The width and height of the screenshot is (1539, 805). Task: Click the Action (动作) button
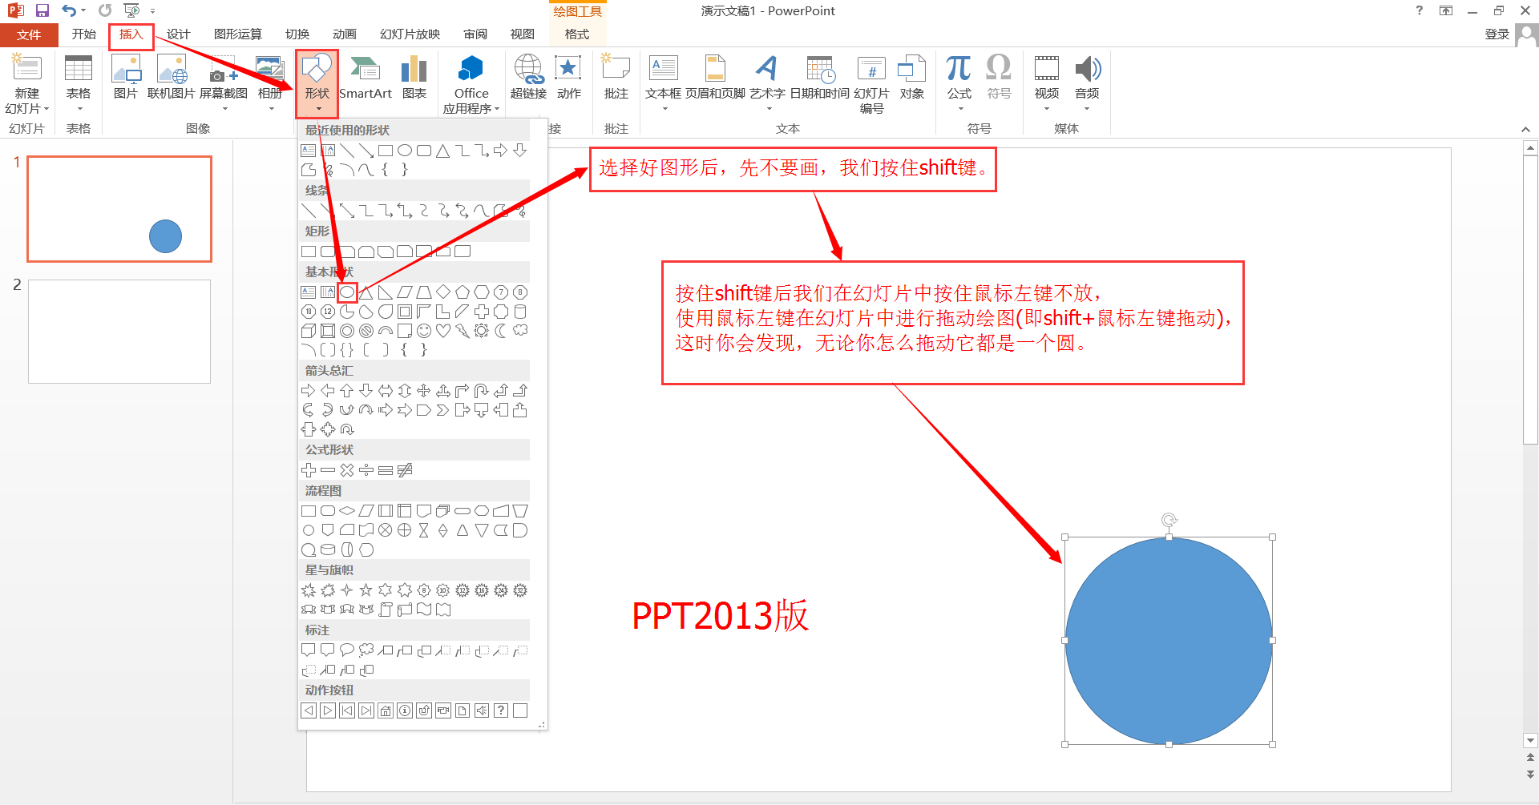click(x=568, y=78)
